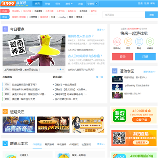
Task: Click the 今日看点 section icon
Action: 5,29
